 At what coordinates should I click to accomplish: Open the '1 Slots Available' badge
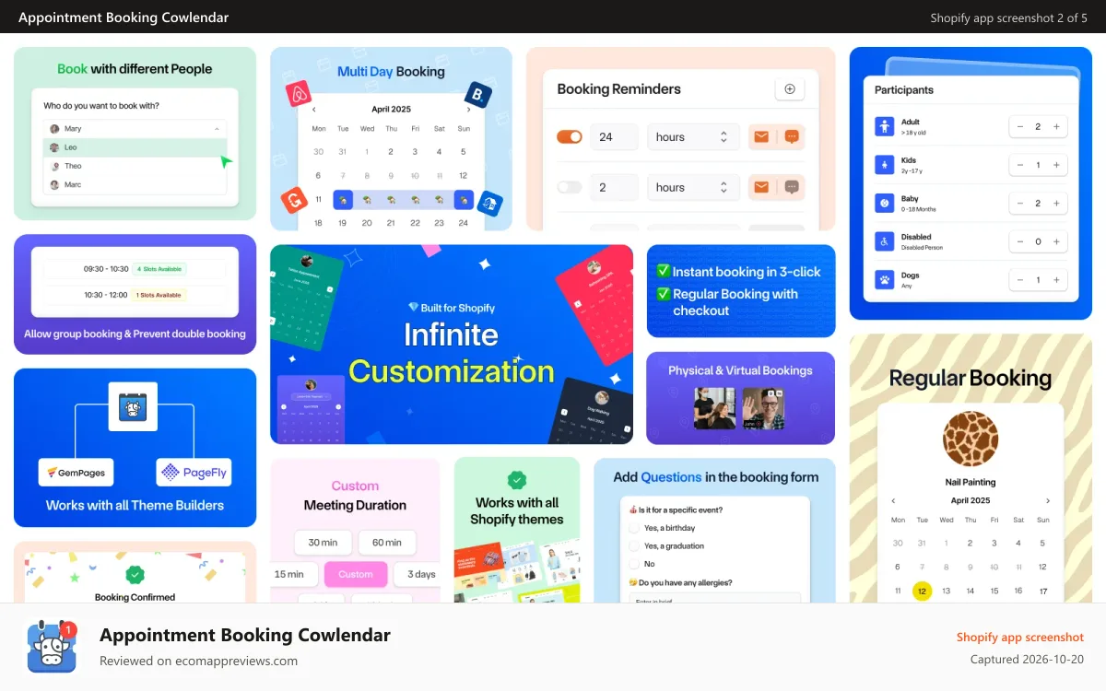[x=159, y=295]
